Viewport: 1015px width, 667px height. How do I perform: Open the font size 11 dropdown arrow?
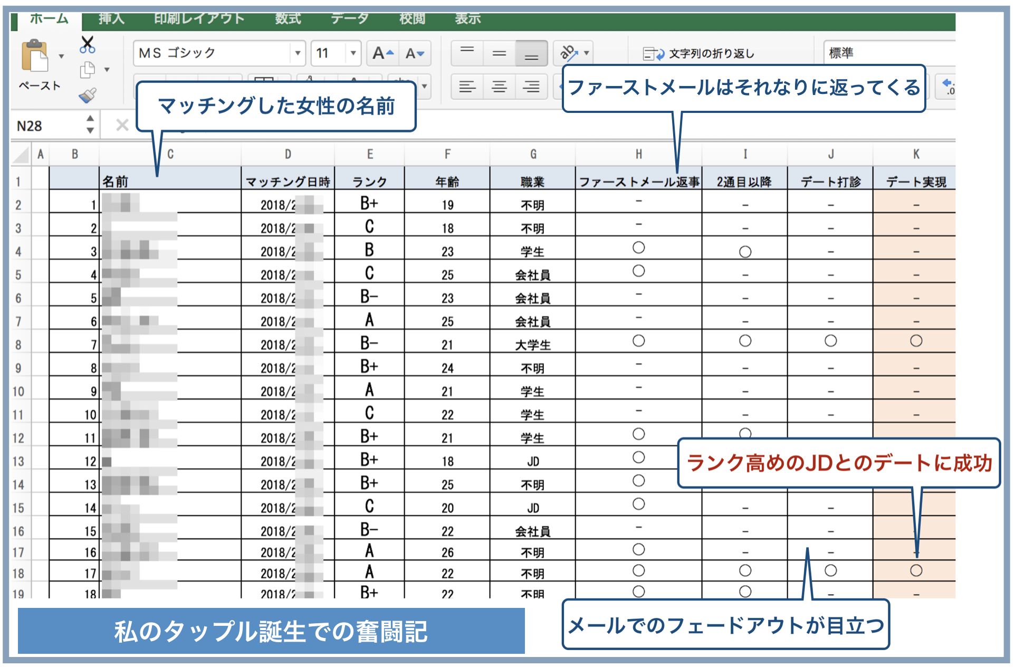(353, 53)
